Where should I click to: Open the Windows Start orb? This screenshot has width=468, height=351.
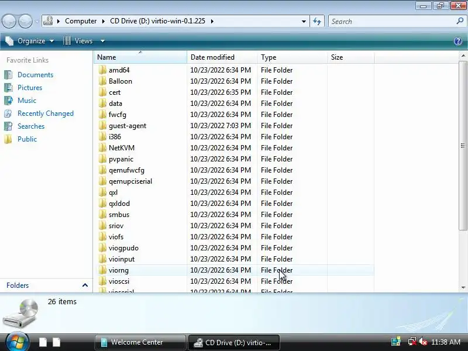(x=18, y=342)
